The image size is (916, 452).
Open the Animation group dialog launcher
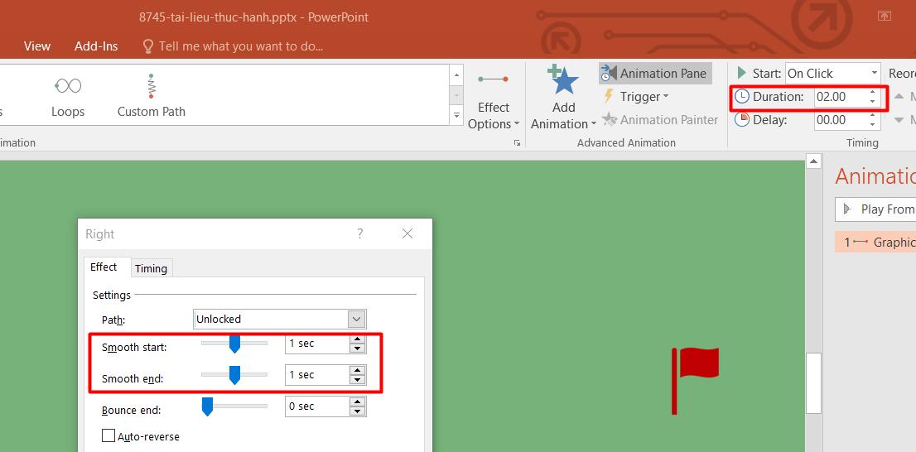517,142
